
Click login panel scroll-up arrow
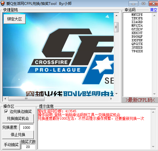117,16
